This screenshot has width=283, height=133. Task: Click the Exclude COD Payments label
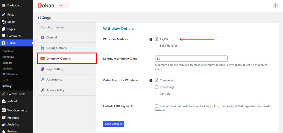coord(118,106)
